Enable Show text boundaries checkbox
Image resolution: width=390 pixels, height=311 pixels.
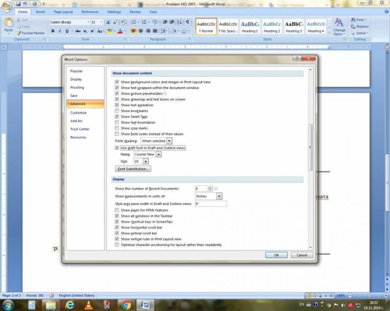tap(117, 122)
